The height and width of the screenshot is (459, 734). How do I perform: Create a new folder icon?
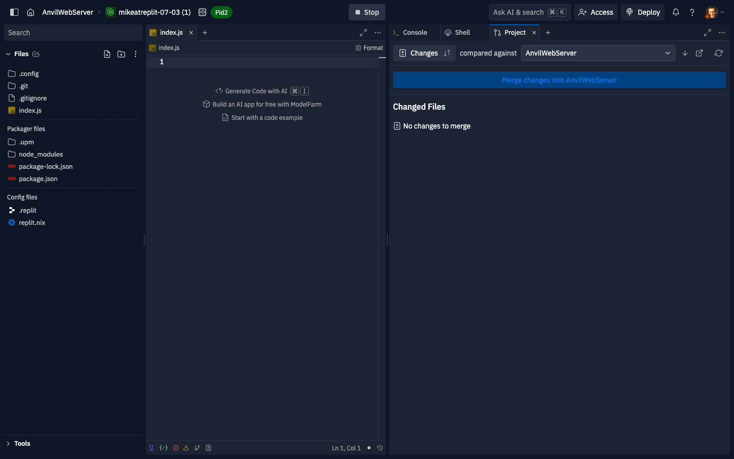(121, 54)
